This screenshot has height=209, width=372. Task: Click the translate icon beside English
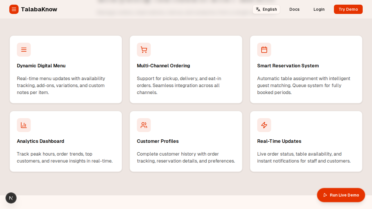point(258,9)
